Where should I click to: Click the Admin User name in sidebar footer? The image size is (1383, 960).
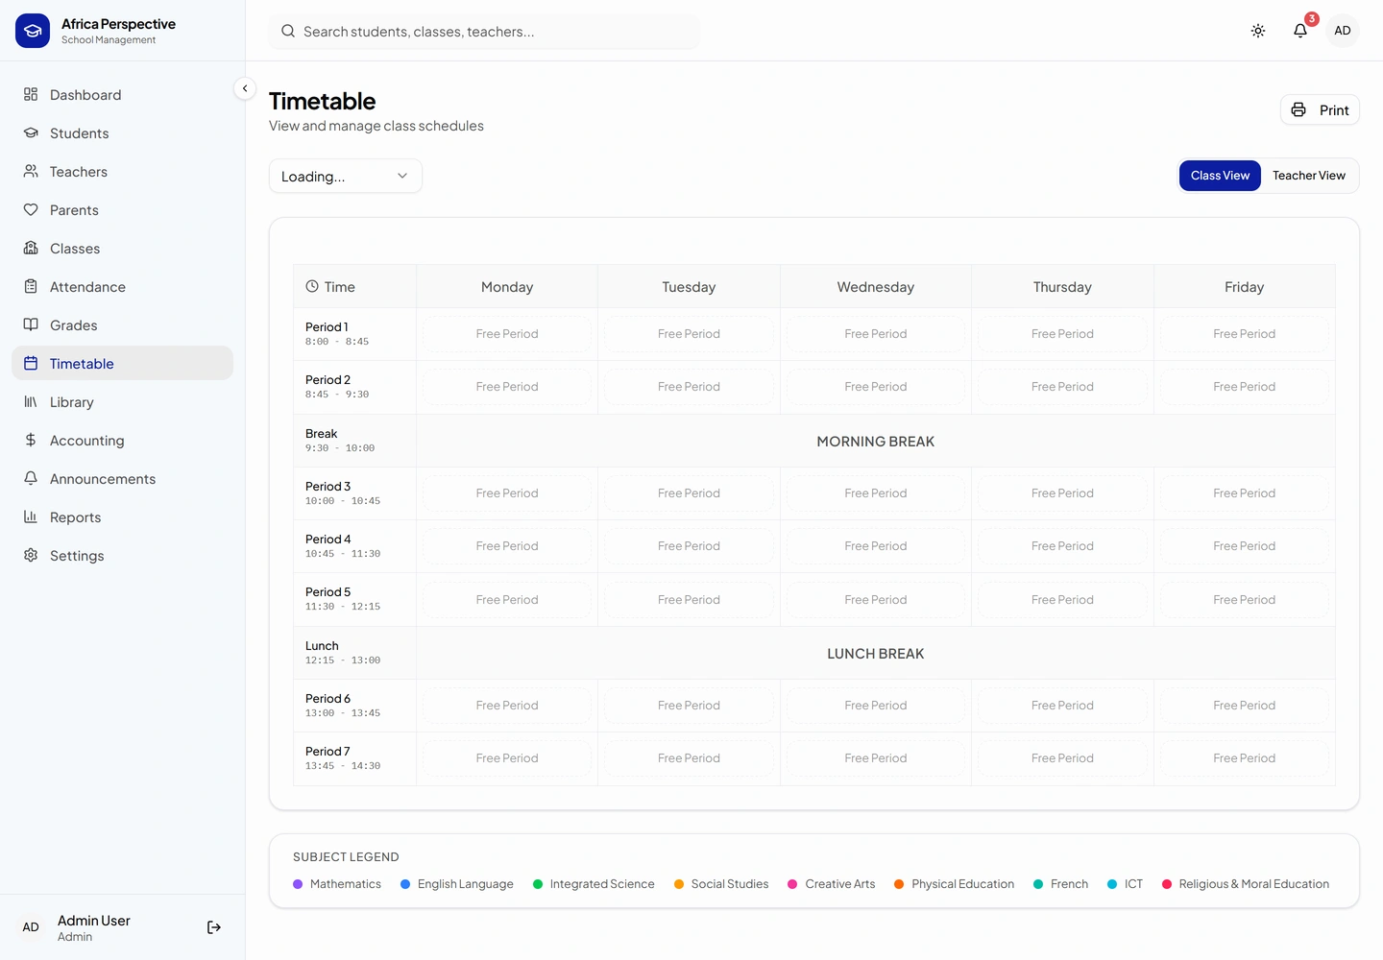[x=94, y=921]
